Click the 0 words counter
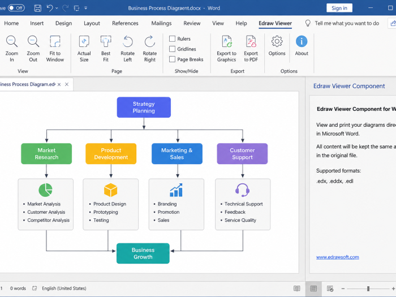This screenshot has height=297, width=396. [x=18, y=289]
